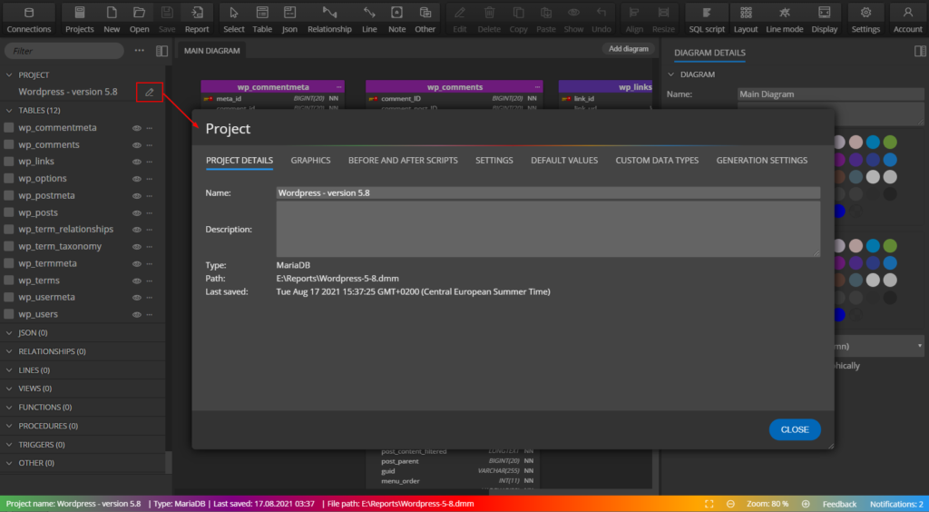Open the Display options toolbar item
The width and height of the screenshot is (929, 512).
click(x=824, y=19)
